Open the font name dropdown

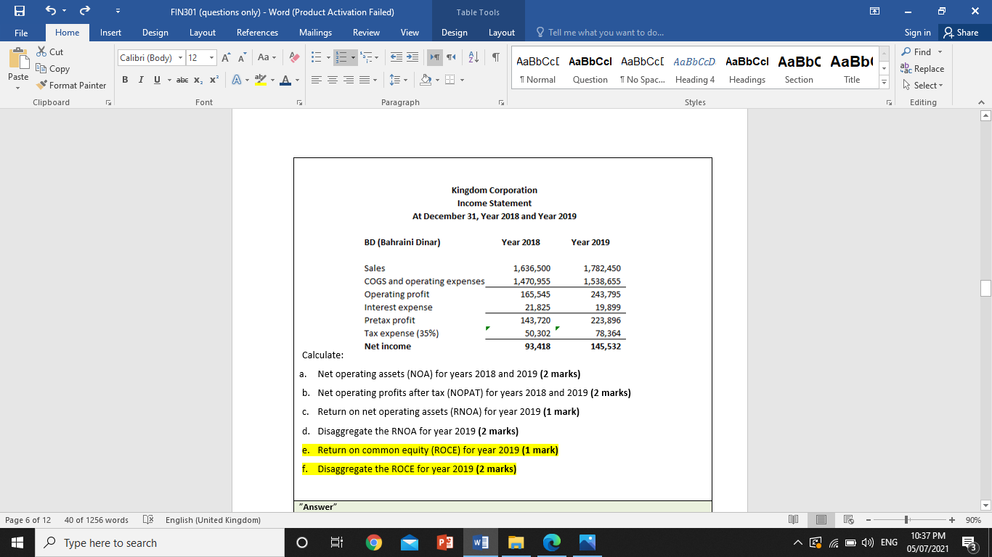pos(179,57)
